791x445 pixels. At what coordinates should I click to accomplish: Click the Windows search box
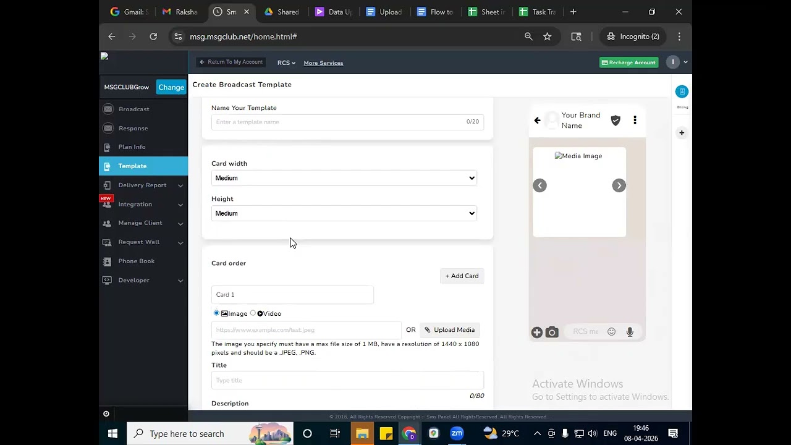coord(210,433)
